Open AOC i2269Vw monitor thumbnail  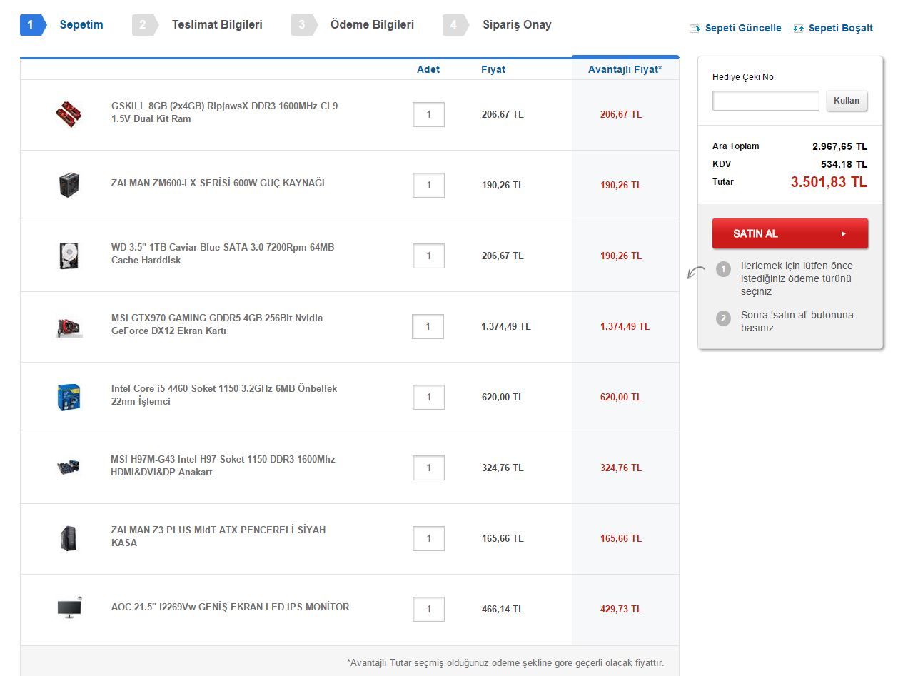tap(69, 609)
